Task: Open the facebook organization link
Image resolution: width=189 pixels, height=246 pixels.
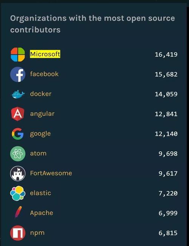Action: point(44,74)
